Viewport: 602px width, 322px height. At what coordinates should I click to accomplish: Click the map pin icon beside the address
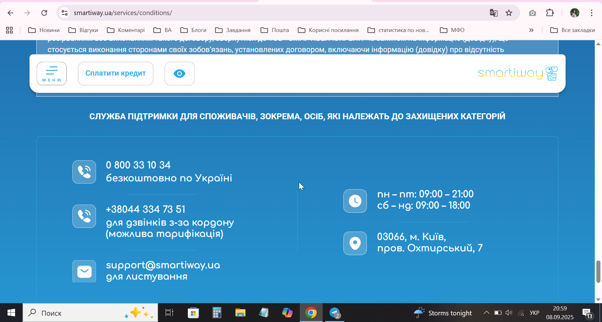coord(355,243)
